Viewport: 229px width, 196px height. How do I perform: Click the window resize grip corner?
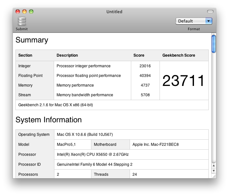(214, 176)
